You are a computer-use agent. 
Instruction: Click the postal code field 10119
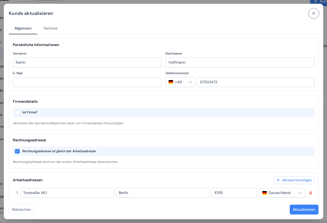click(234, 193)
